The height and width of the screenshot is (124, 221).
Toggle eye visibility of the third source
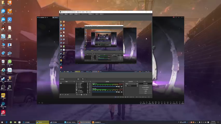coord(88,86)
